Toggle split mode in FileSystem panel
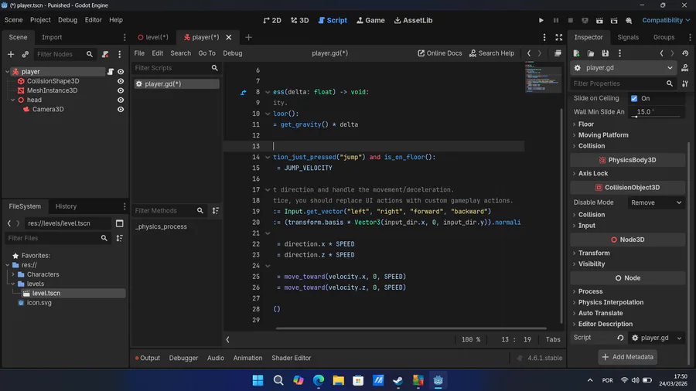 [120, 223]
